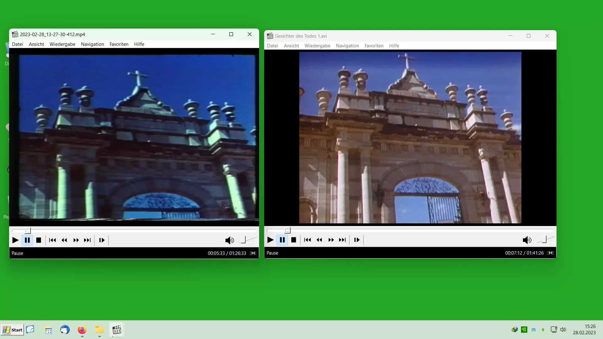603x339 pixels.
Task: Open Ansicht menu in Gesichter des Todes window
Action: click(291, 46)
